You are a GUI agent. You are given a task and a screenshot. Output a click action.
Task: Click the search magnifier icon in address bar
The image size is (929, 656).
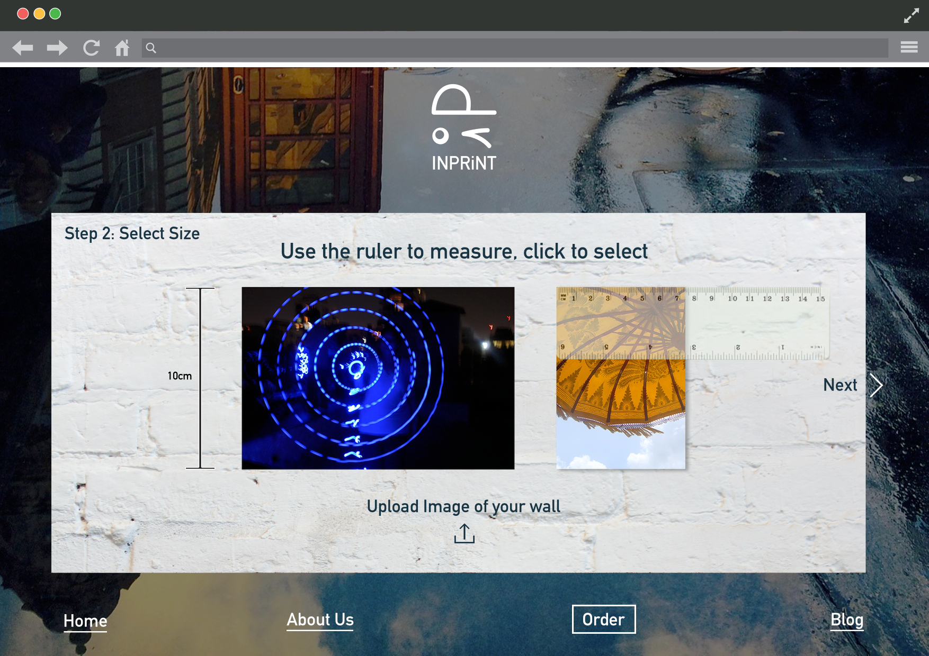pyautogui.click(x=151, y=48)
